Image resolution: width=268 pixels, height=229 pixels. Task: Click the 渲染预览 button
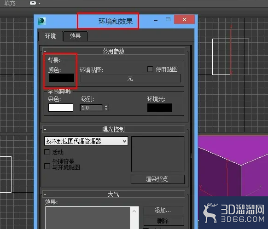[x=158, y=179]
